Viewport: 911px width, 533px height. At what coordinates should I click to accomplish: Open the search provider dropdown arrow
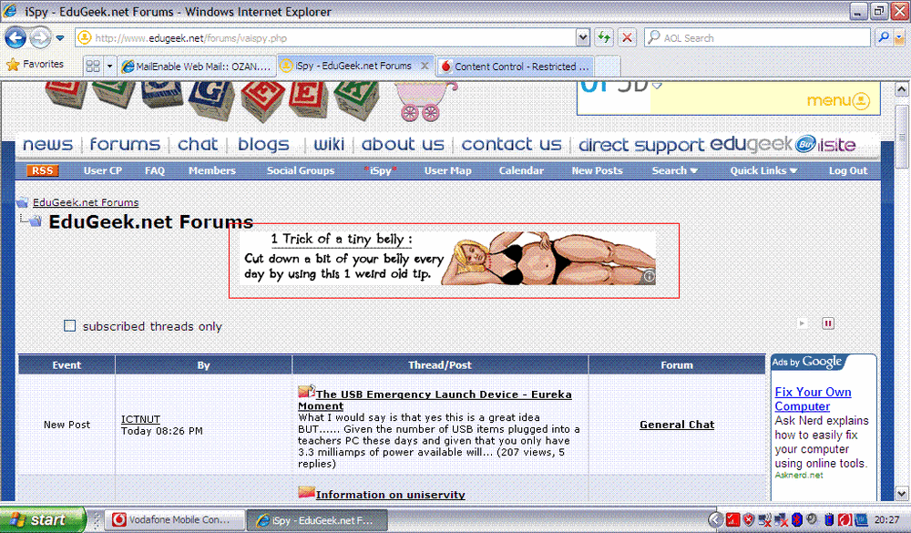(x=899, y=38)
